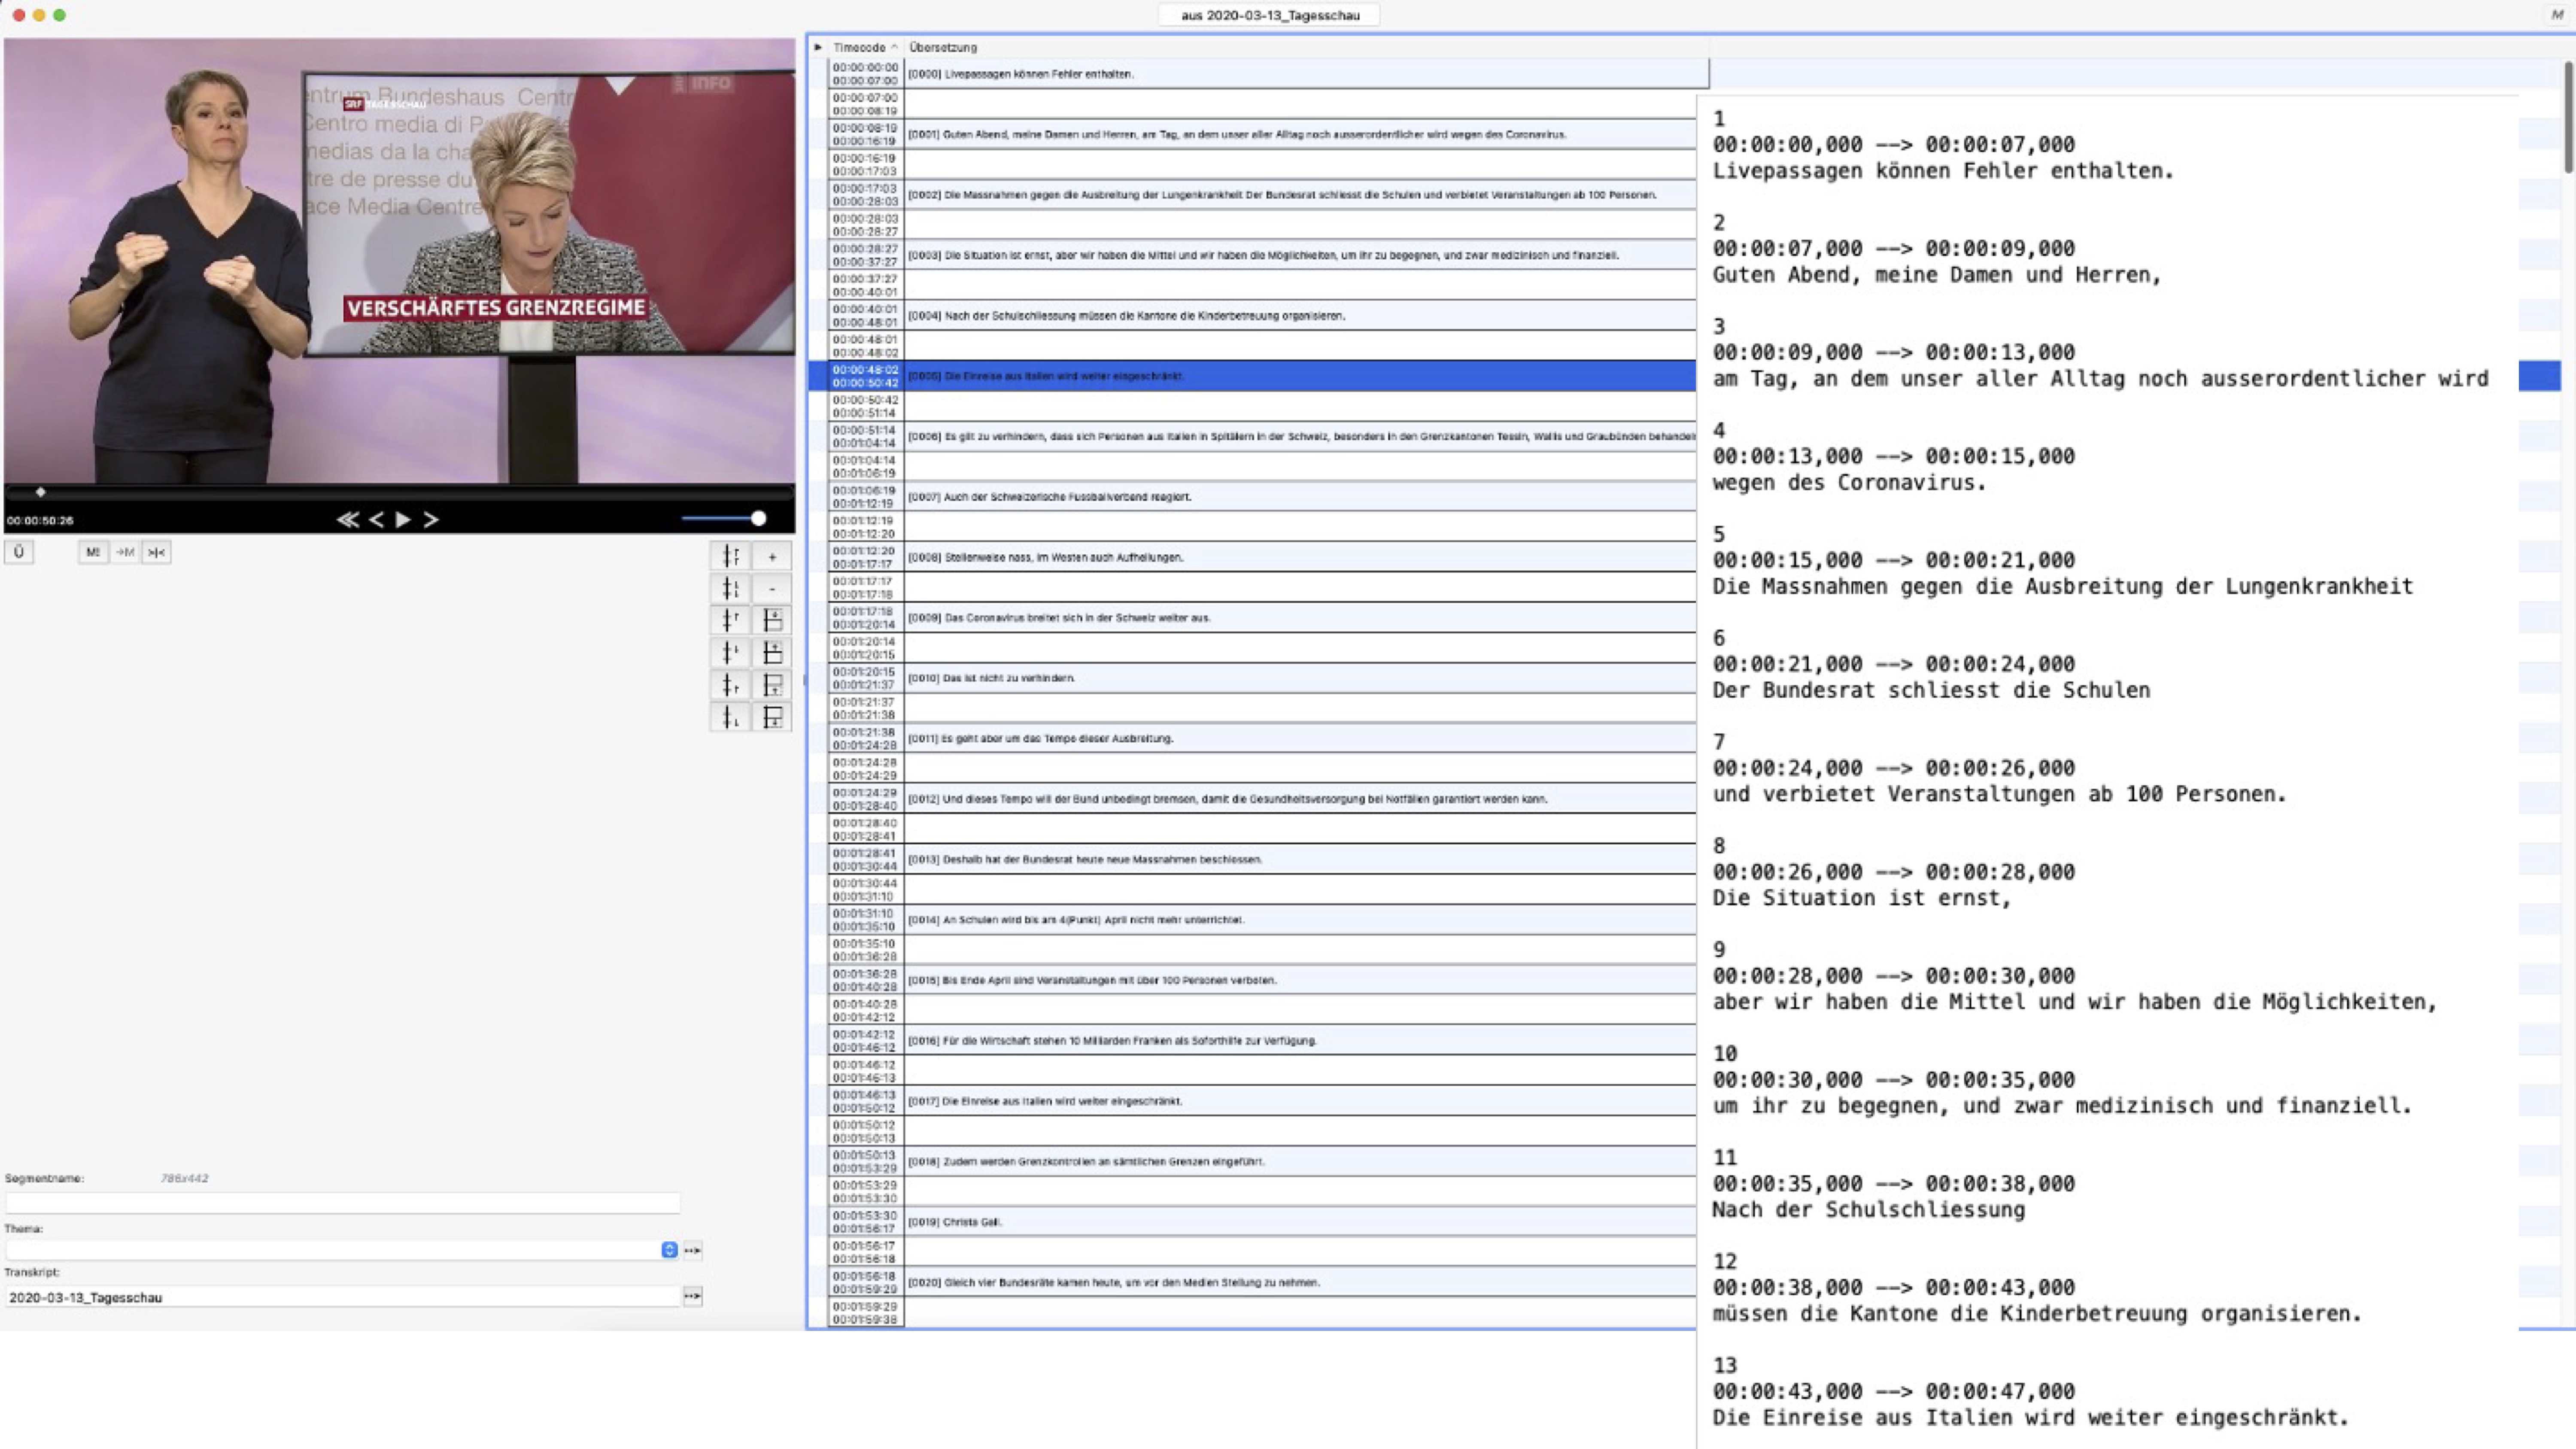
Task: Sort by the Timecode column header
Action: point(860,47)
